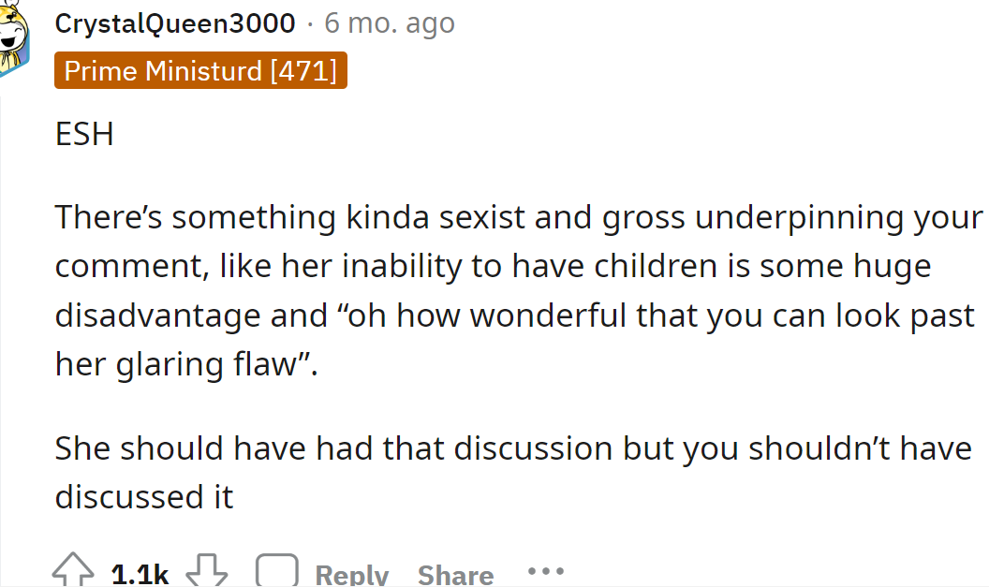Click the '6 mo. ago' timestamp
989x587 pixels.
pos(388,23)
